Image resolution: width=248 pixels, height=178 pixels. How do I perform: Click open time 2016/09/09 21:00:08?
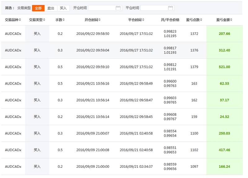(93, 150)
